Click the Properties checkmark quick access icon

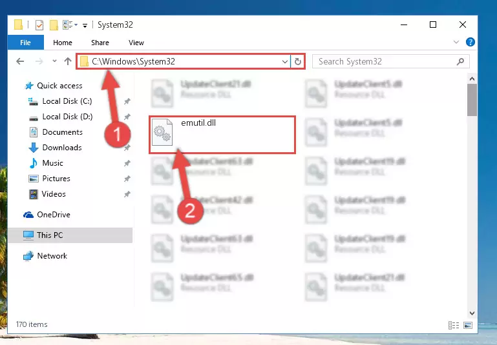39,25
